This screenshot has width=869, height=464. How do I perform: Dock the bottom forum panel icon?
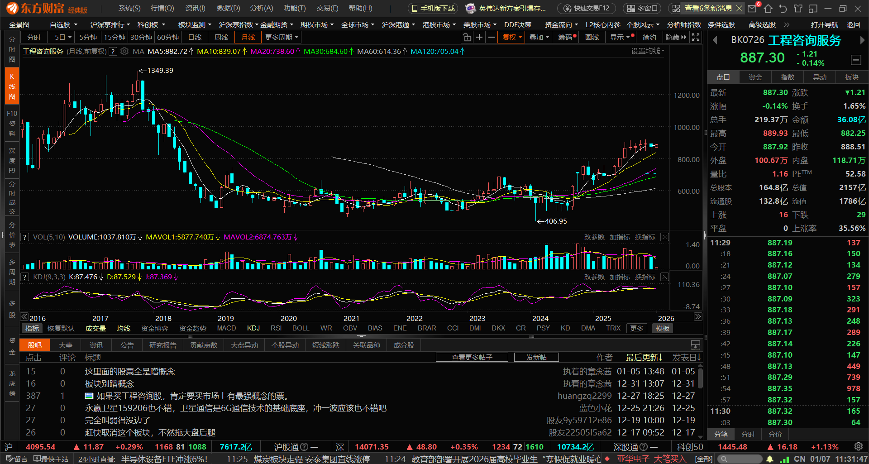click(696, 345)
